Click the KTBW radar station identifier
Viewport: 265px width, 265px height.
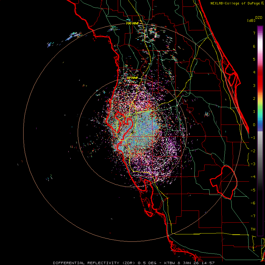(170, 263)
